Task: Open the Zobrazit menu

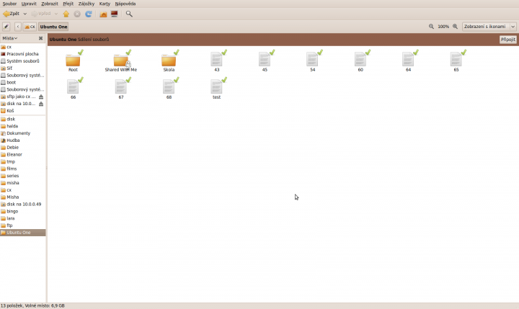Action: point(50,4)
